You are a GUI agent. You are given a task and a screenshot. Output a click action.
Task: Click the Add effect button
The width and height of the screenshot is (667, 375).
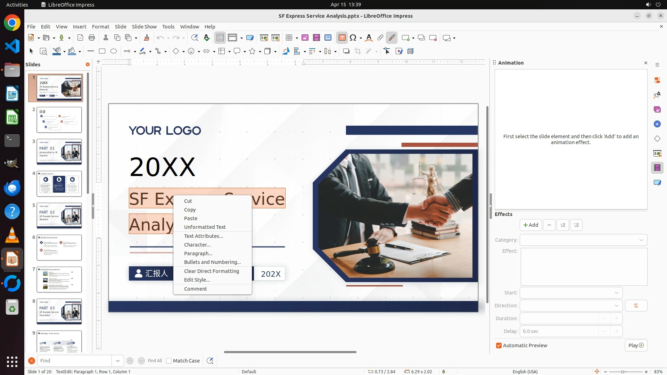530,225
